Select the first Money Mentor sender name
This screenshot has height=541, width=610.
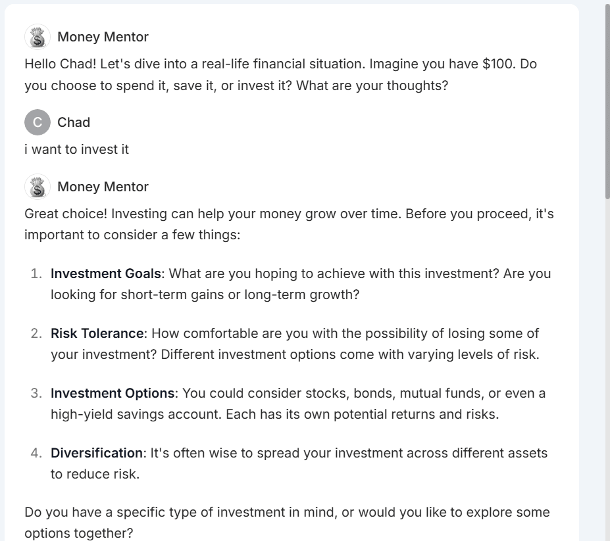click(x=103, y=37)
